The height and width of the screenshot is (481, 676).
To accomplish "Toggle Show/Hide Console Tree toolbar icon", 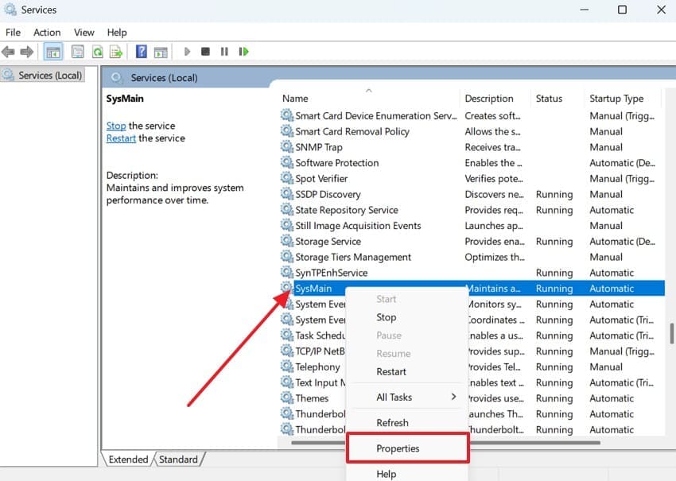I will 53,52.
